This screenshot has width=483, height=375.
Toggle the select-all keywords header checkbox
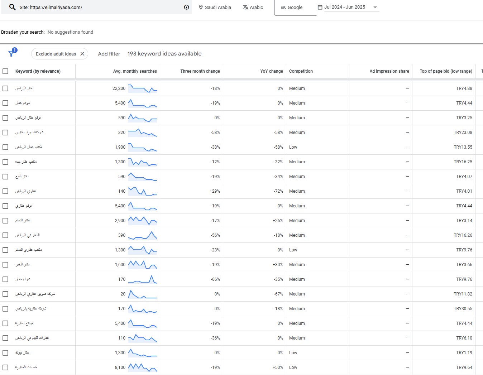pyautogui.click(x=5, y=71)
